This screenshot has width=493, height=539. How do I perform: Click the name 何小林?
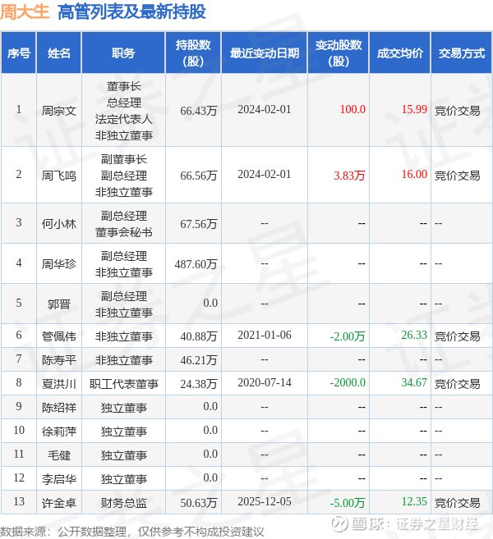click(59, 224)
